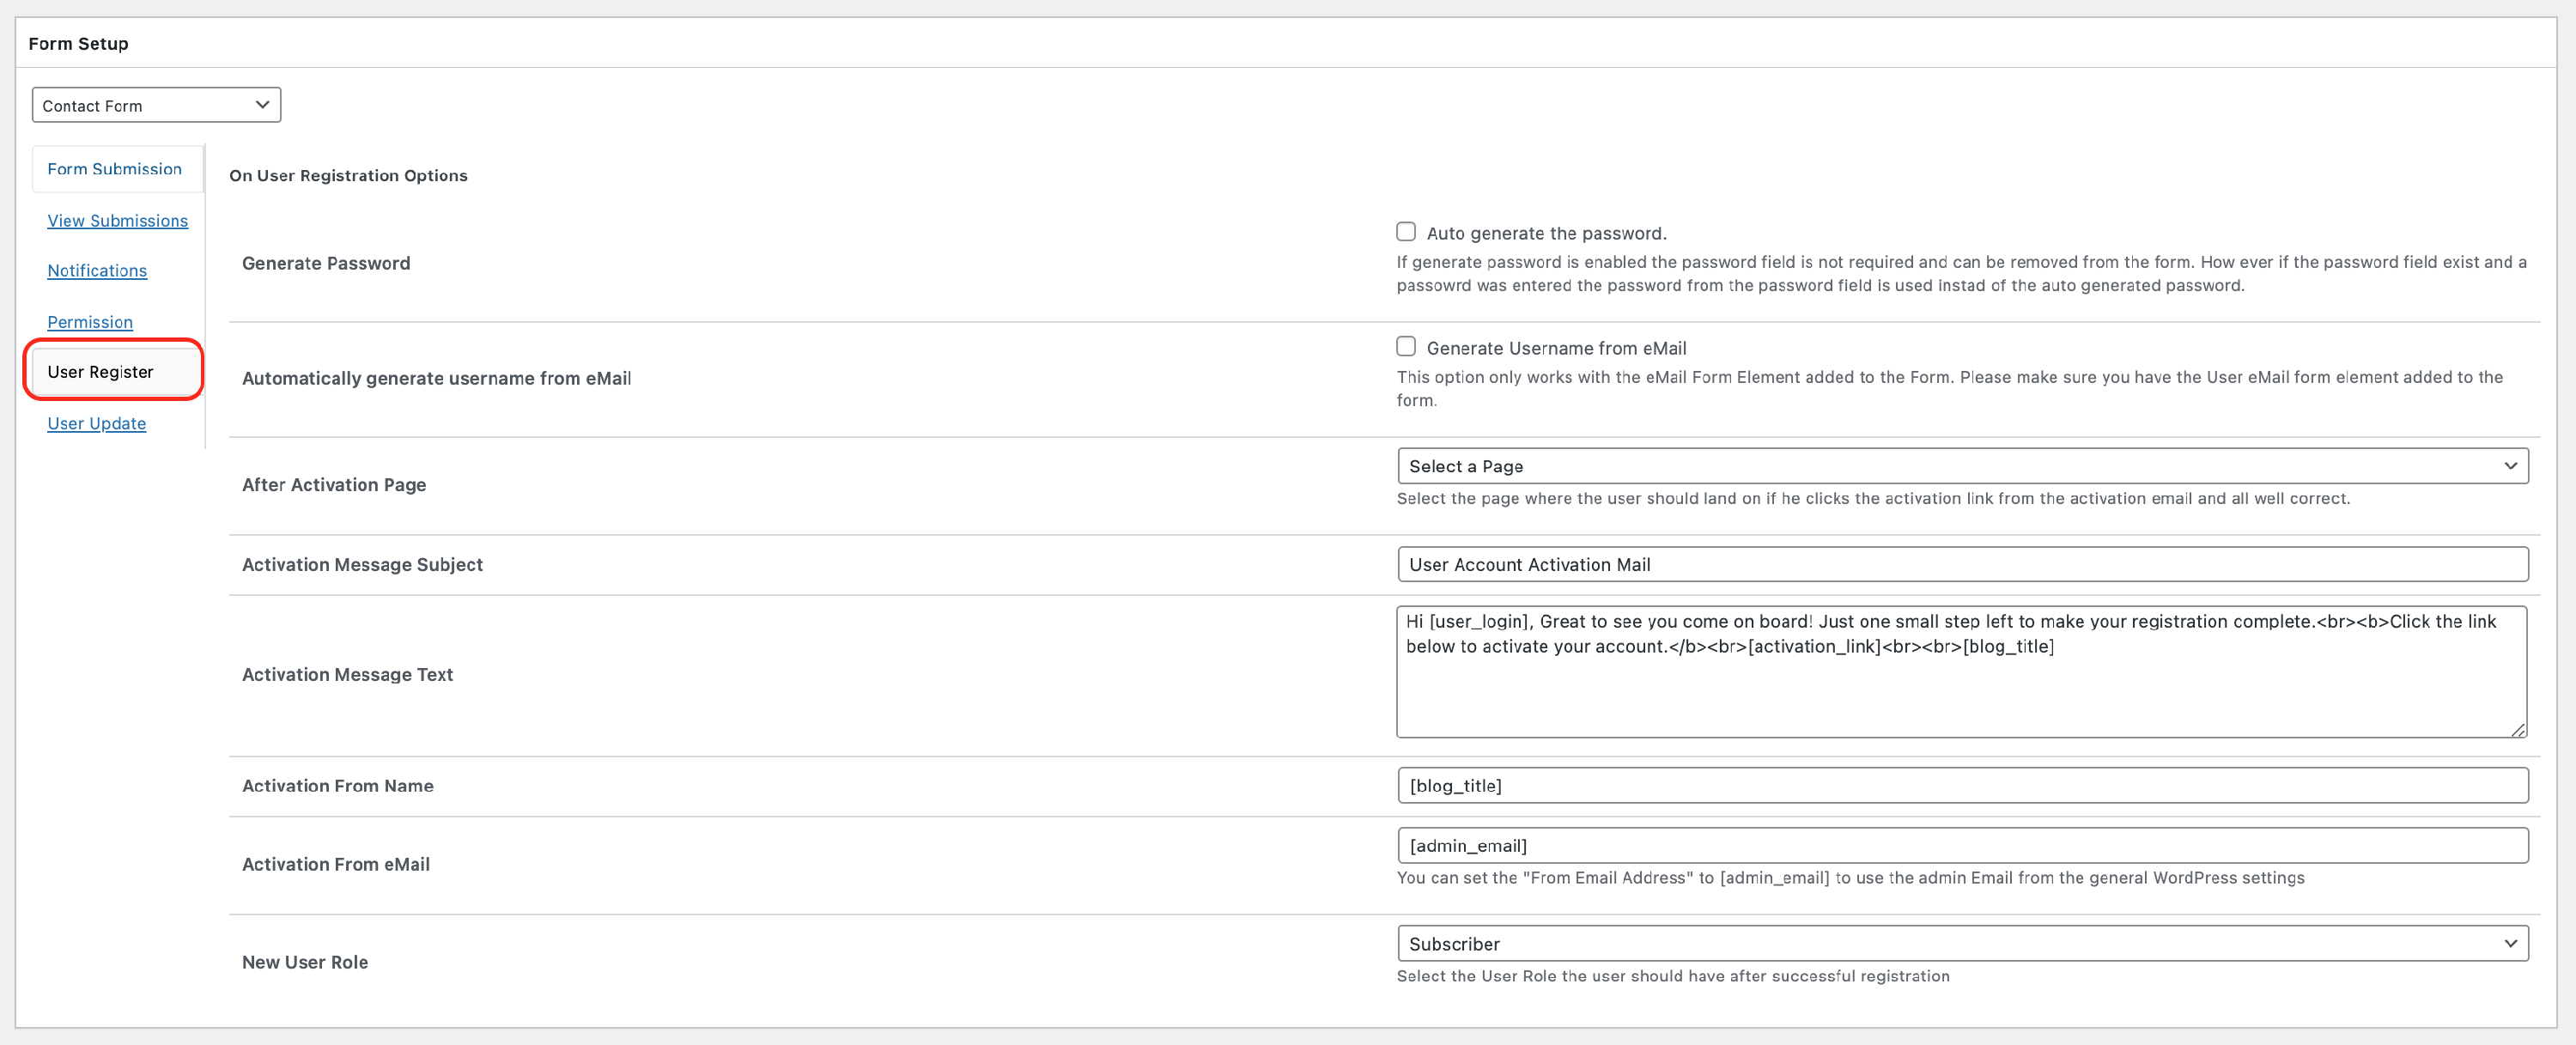Click the Select a Page chevron arrow
This screenshot has height=1045, width=2576.
[2509, 466]
